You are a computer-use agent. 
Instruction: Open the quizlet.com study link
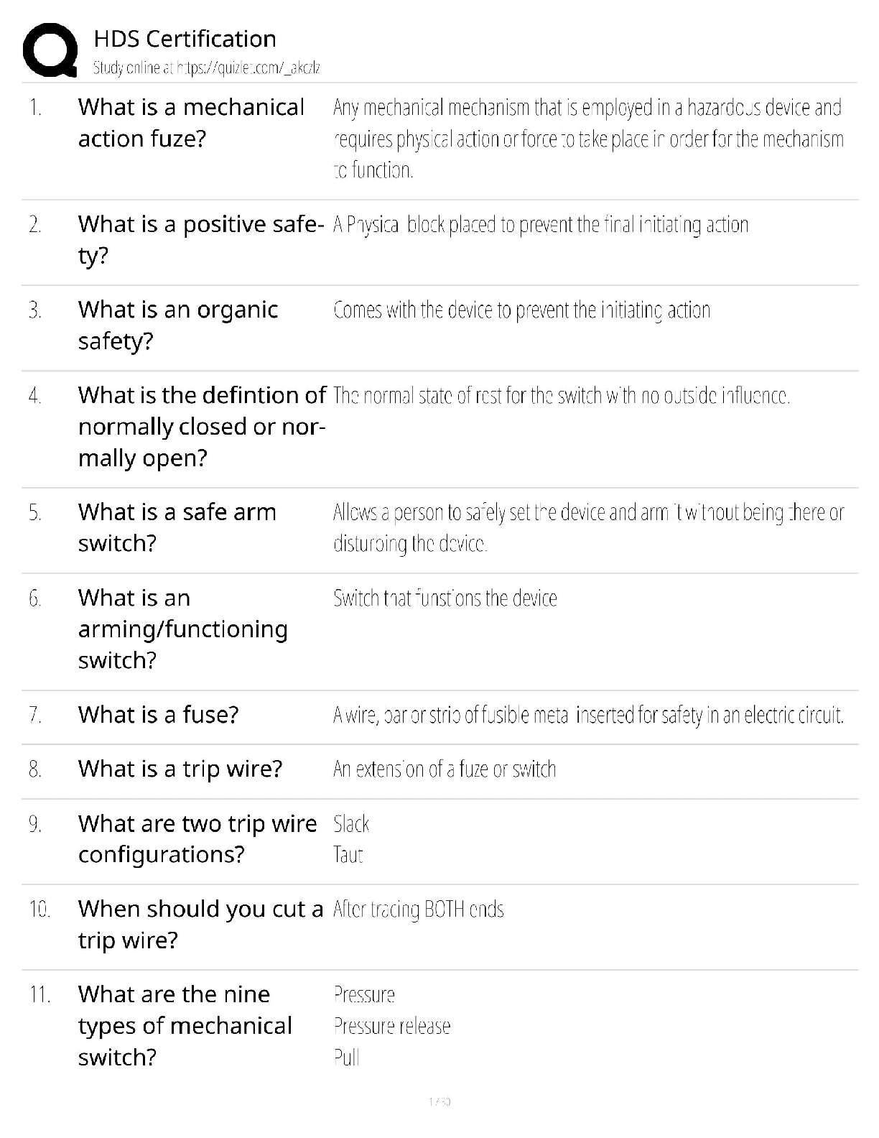coord(206,68)
